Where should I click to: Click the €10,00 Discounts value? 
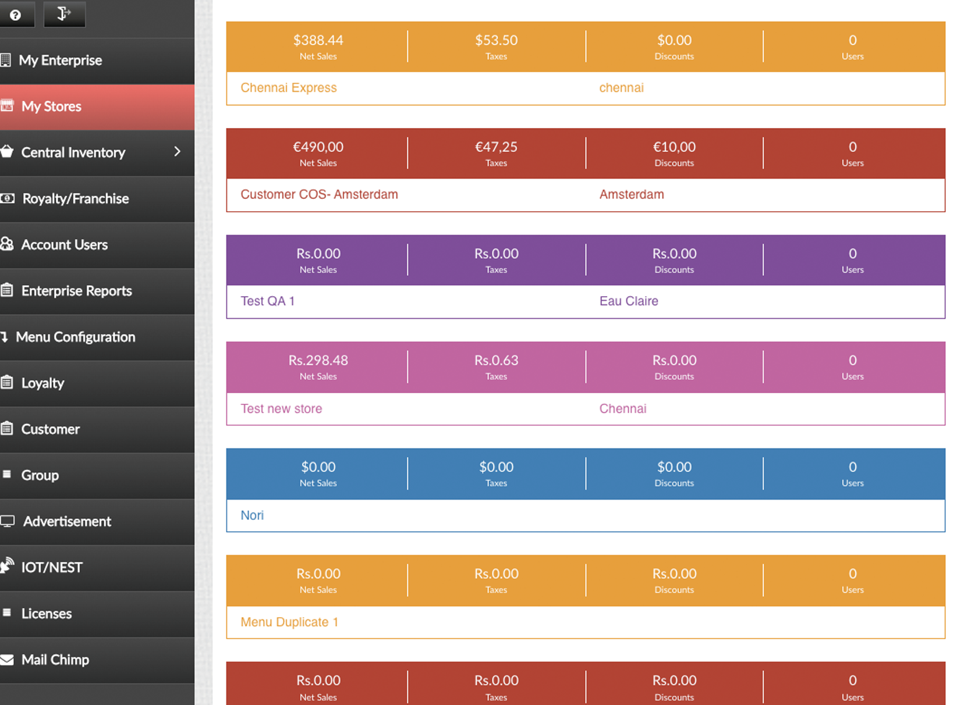(674, 147)
